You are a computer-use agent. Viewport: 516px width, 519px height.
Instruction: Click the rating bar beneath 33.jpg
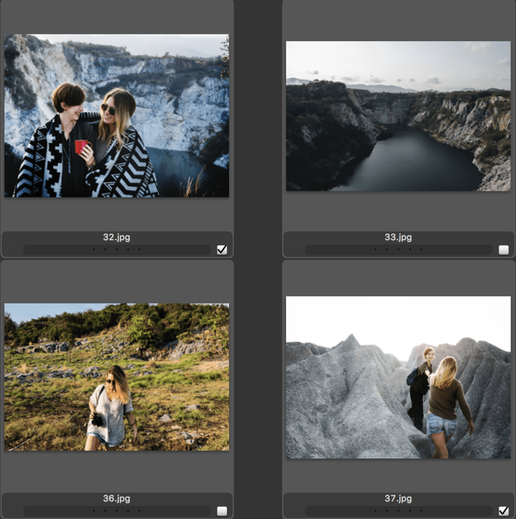pyautogui.click(x=398, y=249)
